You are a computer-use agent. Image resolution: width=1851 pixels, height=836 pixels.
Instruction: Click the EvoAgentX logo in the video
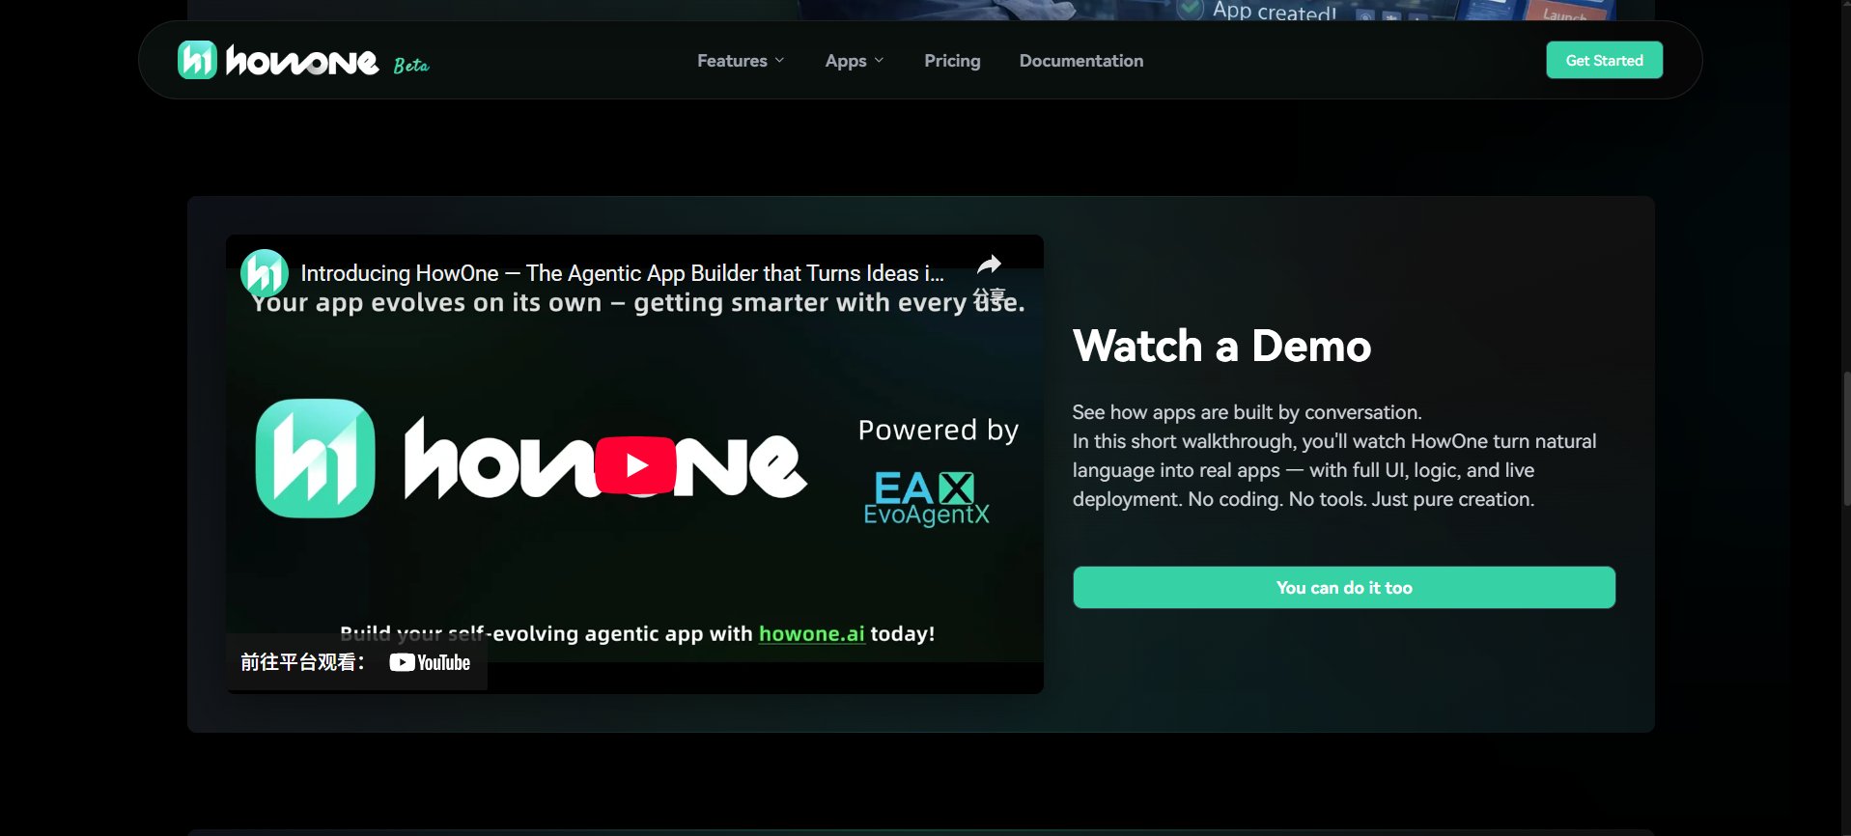926,498
